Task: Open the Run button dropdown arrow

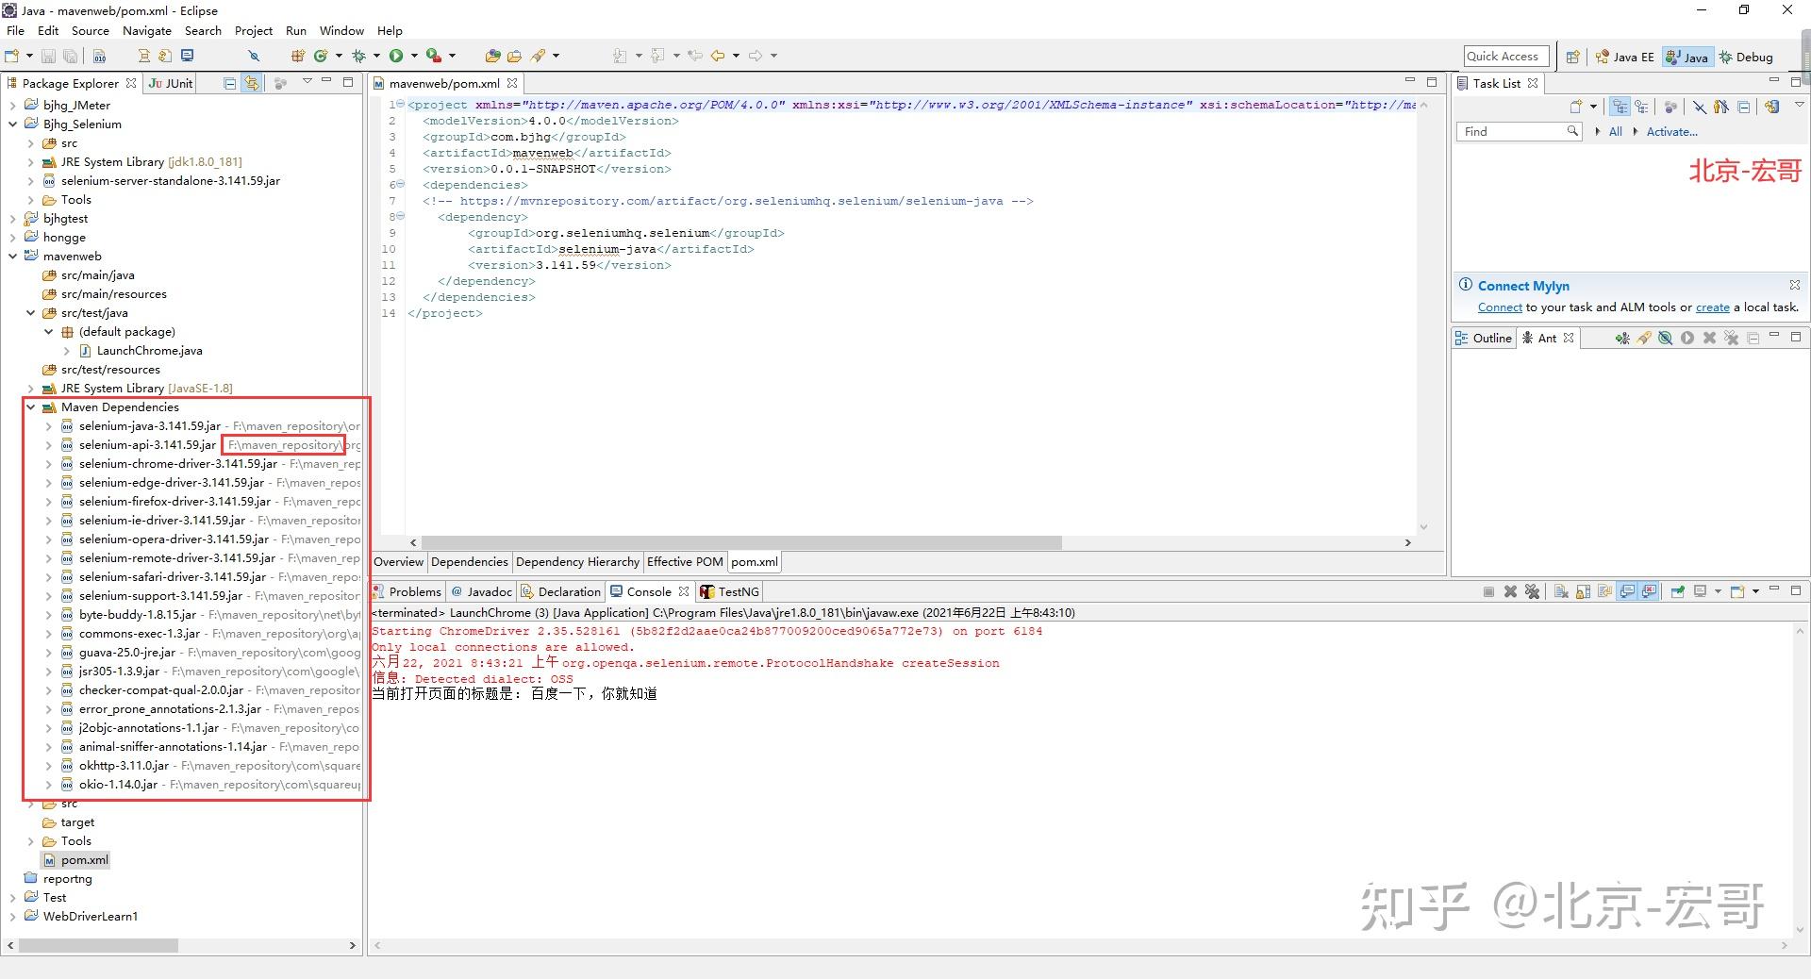Action: click(x=413, y=57)
